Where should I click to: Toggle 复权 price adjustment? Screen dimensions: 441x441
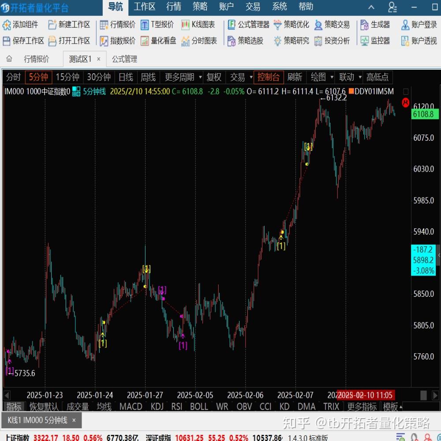point(214,77)
